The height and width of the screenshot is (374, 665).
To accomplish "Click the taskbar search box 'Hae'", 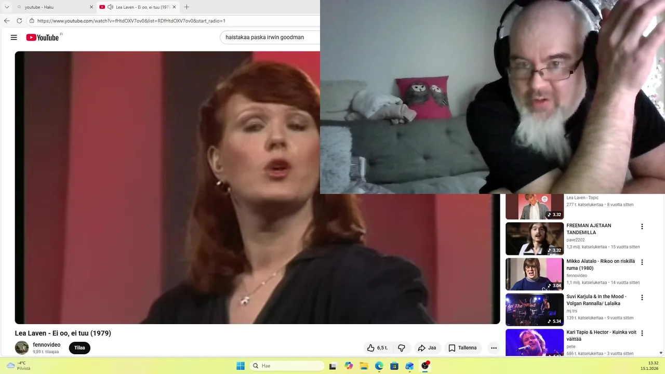I will [287, 366].
